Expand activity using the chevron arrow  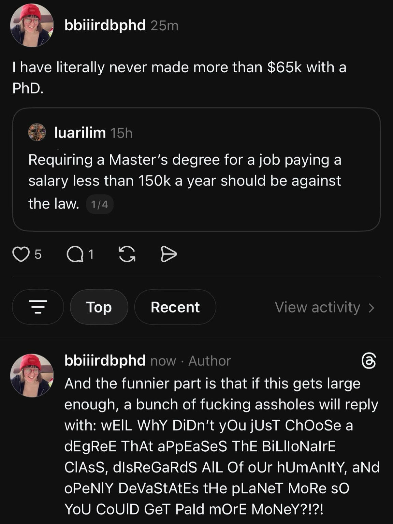click(372, 308)
